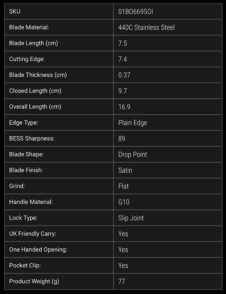Screen dimensions: 226x294
Task: Click the Yes value for UK Friendly Carry
Action: tap(123, 234)
